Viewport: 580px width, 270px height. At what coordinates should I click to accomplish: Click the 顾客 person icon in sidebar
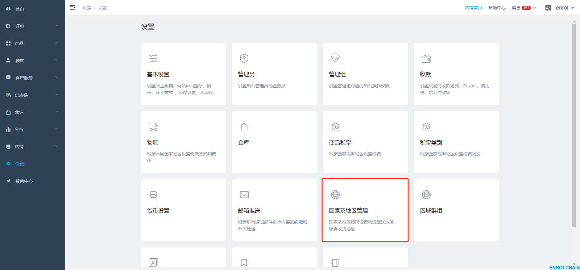pyautogui.click(x=8, y=61)
